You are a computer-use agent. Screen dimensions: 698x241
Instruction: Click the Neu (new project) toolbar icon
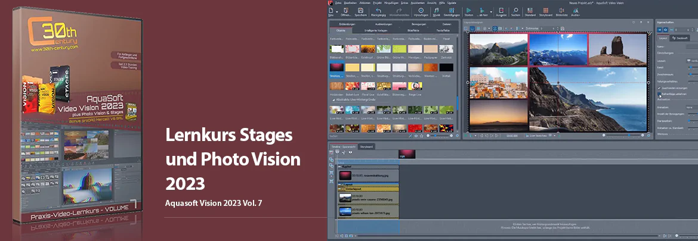(331, 11)
